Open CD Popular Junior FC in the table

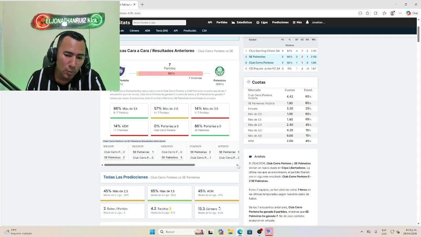pos(264,68)
